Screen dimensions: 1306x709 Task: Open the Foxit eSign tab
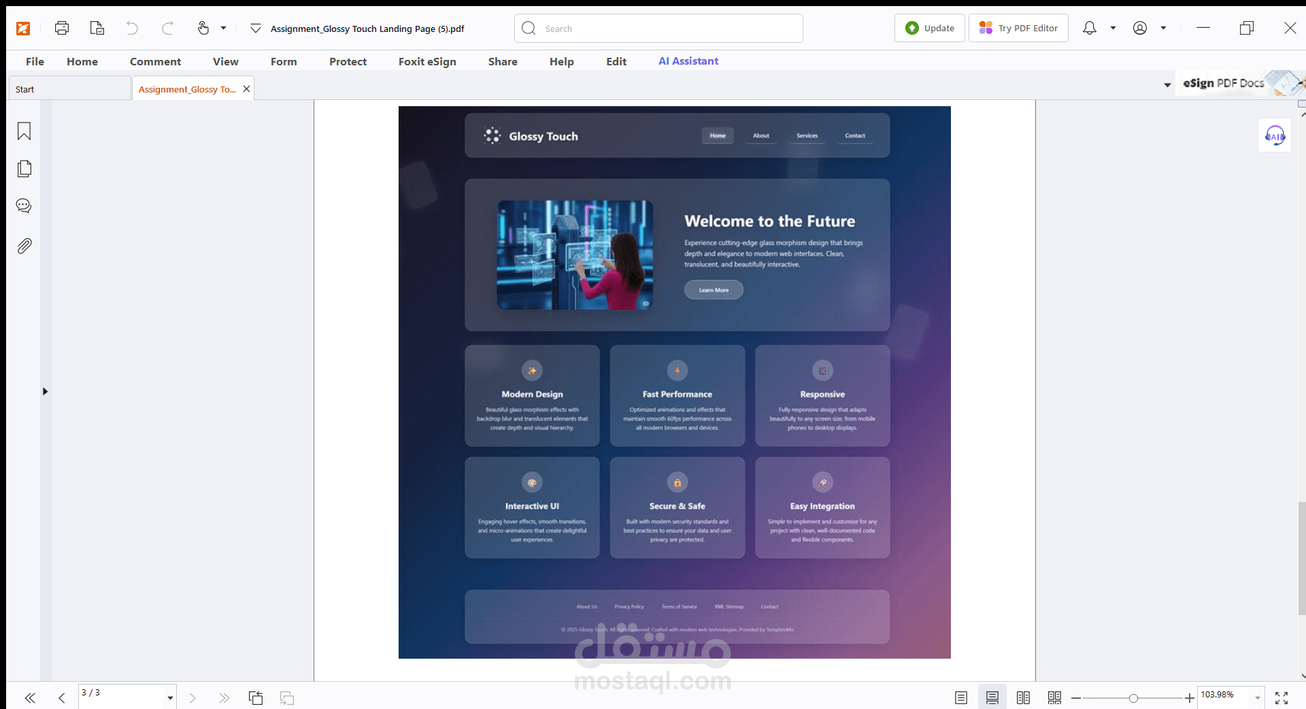pyautogui.click(x=427, y=61)
